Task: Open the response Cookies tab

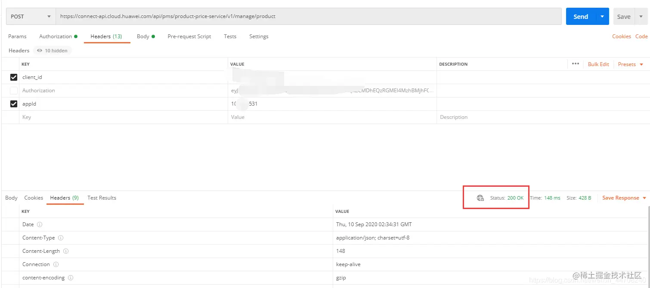Action: pyautogui.click(x=34, y=198)
